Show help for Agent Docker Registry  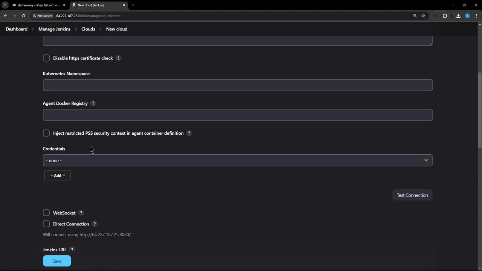[x=93, y=103]
